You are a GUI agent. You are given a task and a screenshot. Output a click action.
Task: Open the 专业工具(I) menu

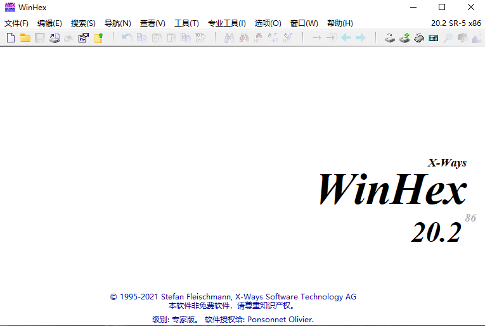click(x=227, y=23)
